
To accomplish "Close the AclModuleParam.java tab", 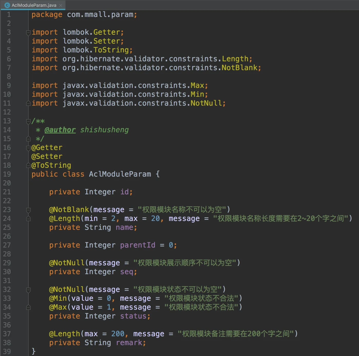I will [61, 5].
